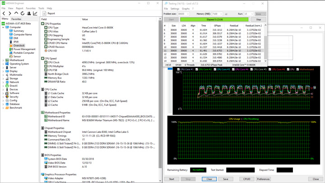This screenshot has width=325, height=183.
Task: Toggle the CPU Core #1 checkbox
Action: [179, 70]
